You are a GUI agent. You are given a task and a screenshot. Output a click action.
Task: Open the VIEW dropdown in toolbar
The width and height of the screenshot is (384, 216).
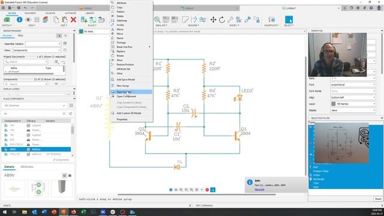click(32, 25)
